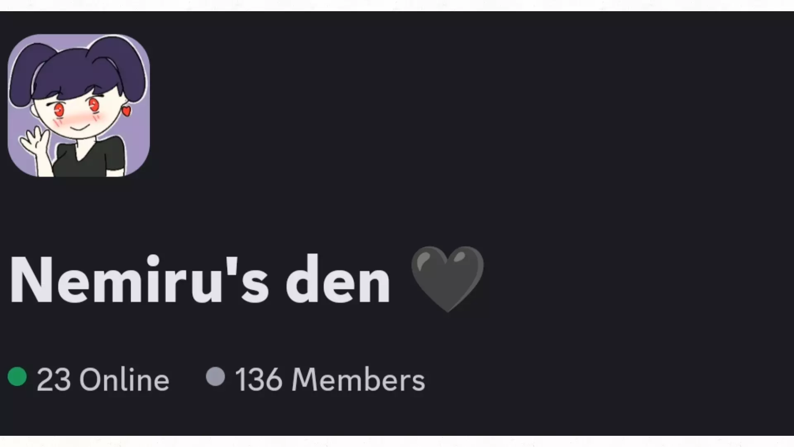Viewport: 794px width, 447px height.
Task: Click the green online status dot
Action: point(17,377)
